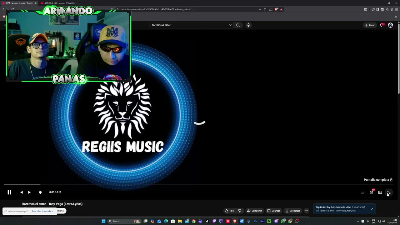Open Brave Shields lion icon
This screenshot has width=400, height=225.
click(x=276, y=9)
